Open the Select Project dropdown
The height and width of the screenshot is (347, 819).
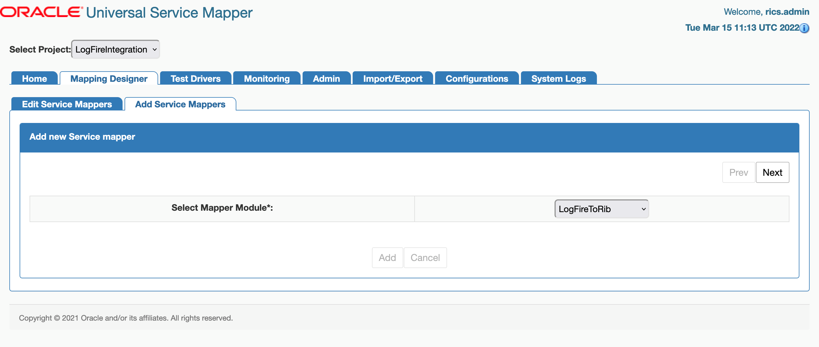point(115,49)
